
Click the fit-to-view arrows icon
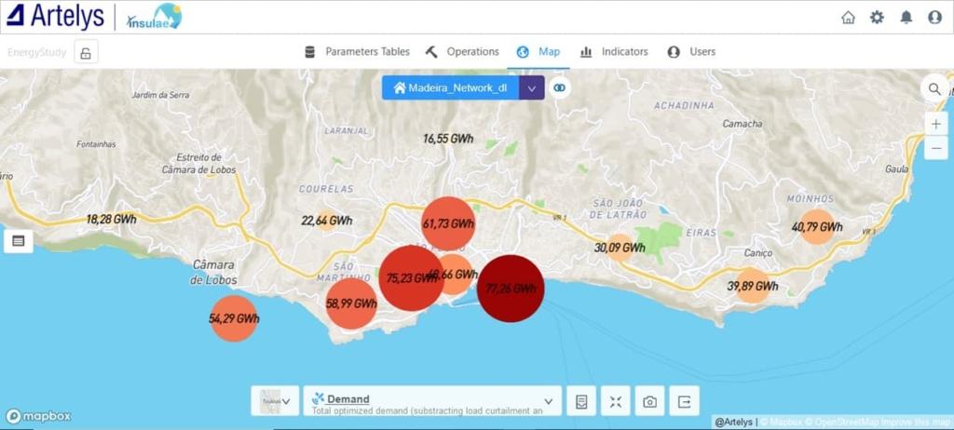point(616,401)
